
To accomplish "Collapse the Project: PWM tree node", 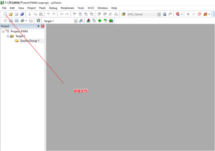I will click(3, 31).
